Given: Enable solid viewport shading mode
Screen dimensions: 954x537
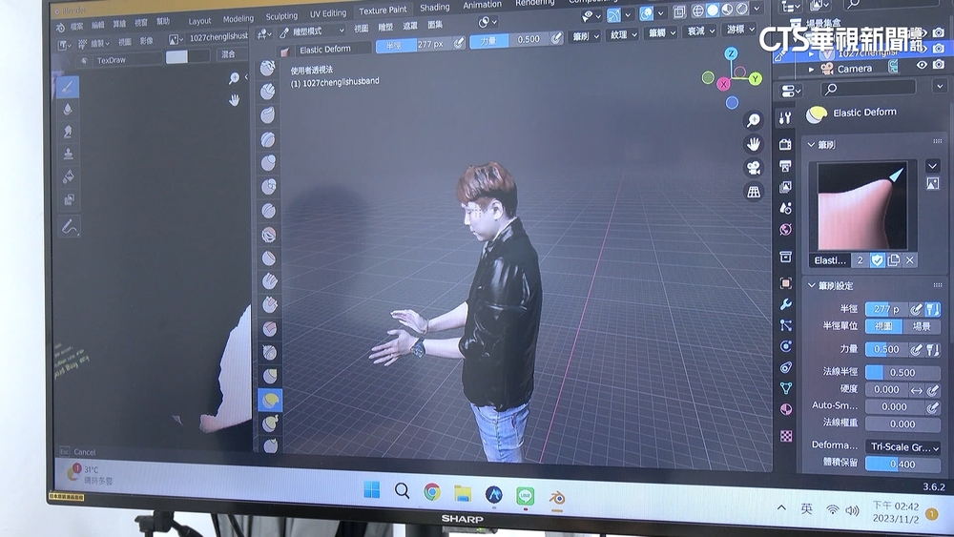Looking at the screenshot, I should coord(712,10).
